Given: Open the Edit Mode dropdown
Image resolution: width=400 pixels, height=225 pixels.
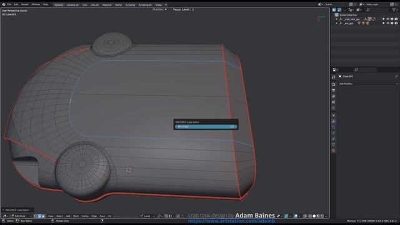Looking at the screenshot, I should (x=21, y=216).
